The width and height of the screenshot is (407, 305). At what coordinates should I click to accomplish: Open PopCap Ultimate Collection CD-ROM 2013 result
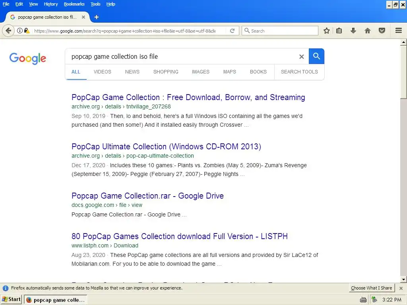click(166, 147)
